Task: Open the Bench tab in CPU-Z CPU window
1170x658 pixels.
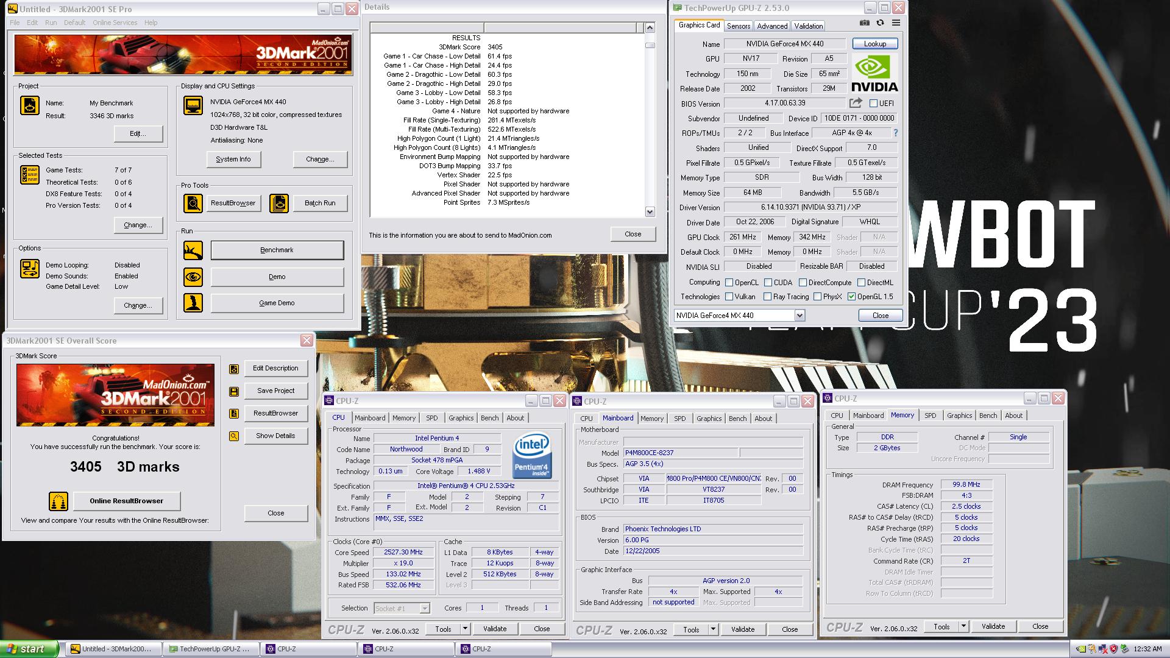Action: pos(489,418)
